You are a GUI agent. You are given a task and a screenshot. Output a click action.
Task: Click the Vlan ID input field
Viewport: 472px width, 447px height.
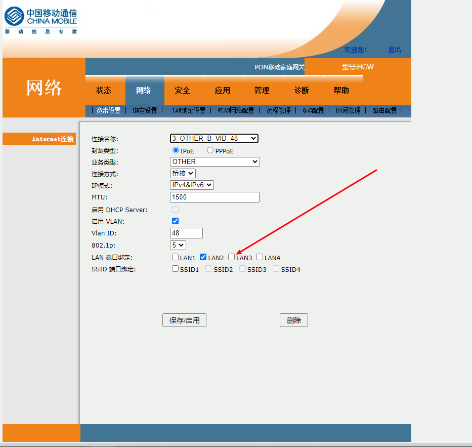186,233
